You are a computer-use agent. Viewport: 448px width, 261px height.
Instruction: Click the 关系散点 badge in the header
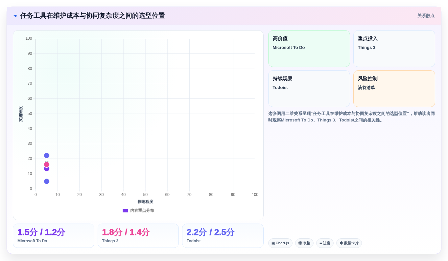[x=426, y=16]
